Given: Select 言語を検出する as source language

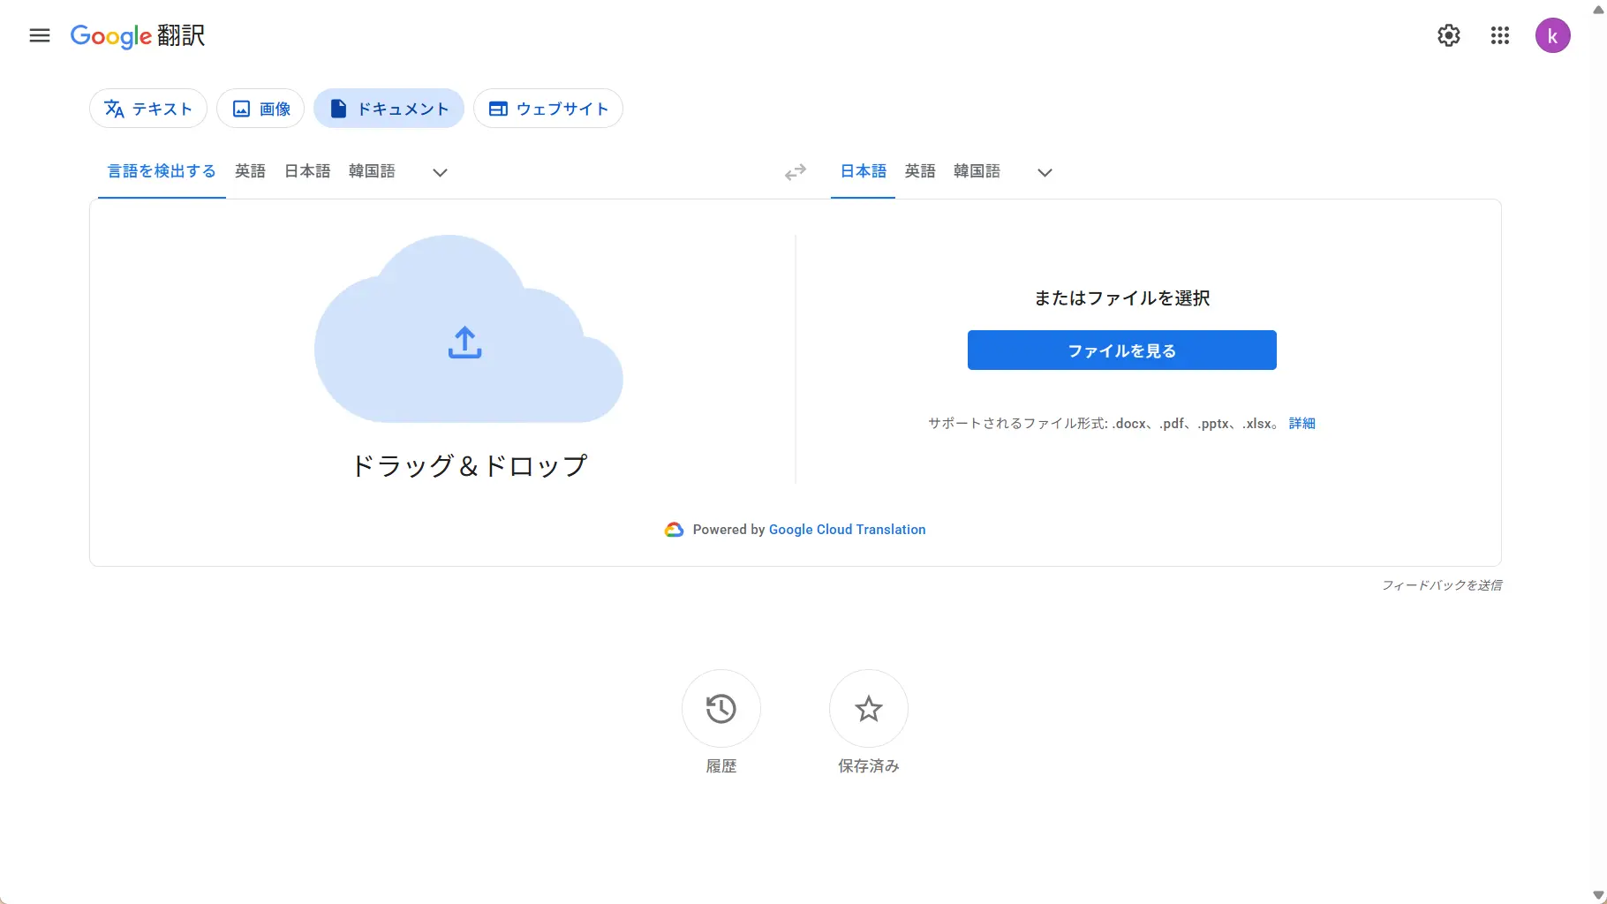Looking at the screenshot, I should pyautogui.click(x=162, y=171).
